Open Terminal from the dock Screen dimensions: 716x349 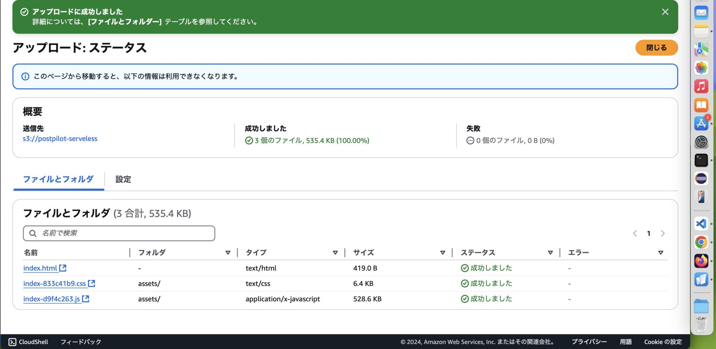tap(701, 160)
